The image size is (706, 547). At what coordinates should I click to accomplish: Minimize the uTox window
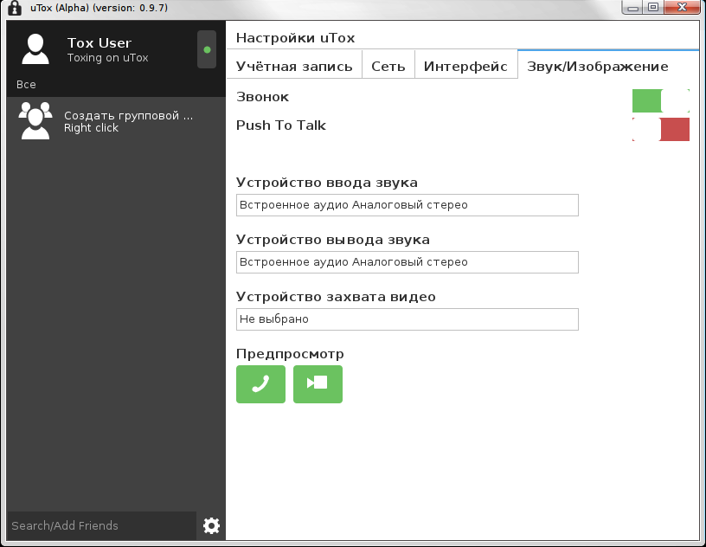[632, 7]
